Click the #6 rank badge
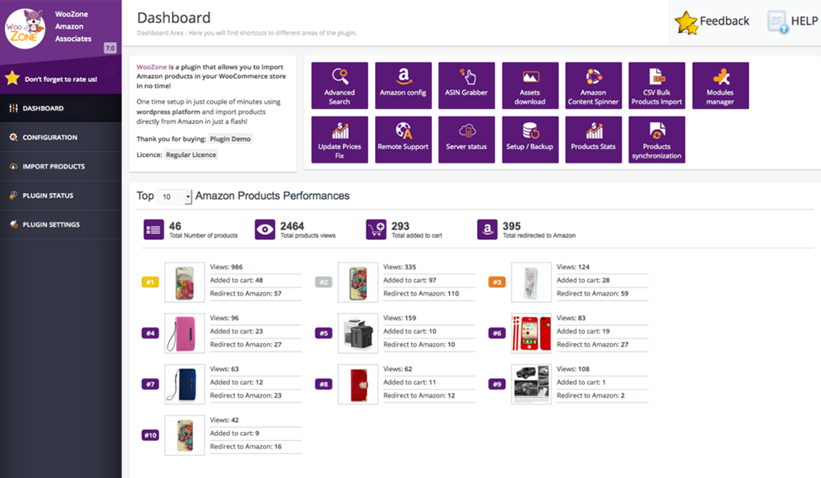821x478 pixels. click(497, 333)
